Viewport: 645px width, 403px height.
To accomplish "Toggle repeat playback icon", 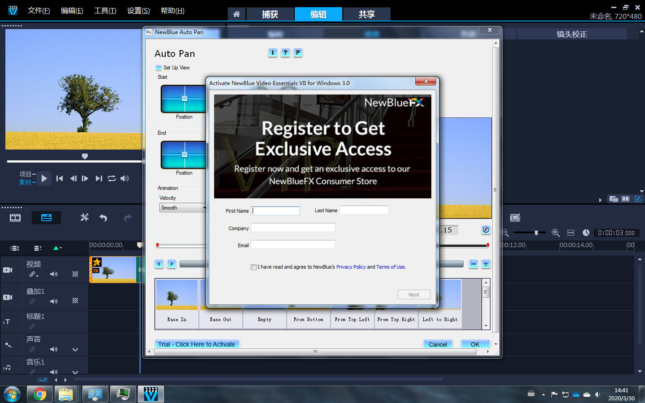I will (112, 178).
